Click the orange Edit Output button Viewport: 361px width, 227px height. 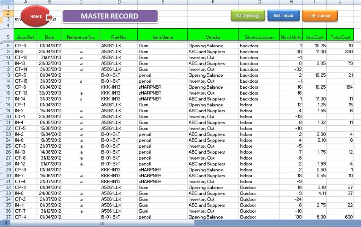coord(320,16)
